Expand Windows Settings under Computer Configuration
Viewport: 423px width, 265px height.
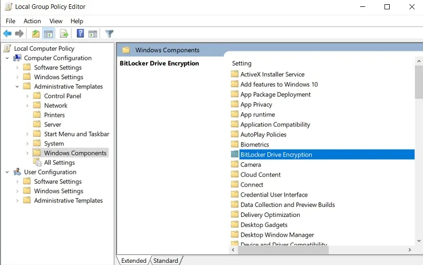[x=17, y=77]
